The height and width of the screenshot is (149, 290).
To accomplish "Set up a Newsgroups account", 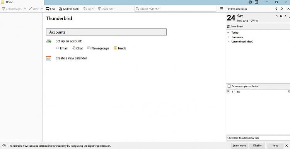I will click(x=98, y=48).
